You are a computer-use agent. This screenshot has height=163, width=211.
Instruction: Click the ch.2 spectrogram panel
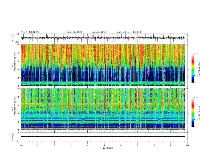pos(103,109)
